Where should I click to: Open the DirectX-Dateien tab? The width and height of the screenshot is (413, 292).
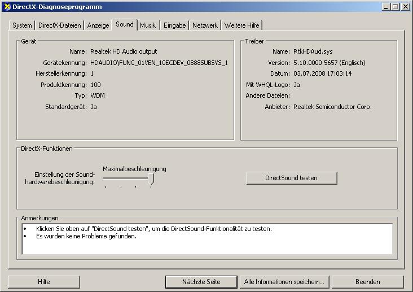(x=60, y=25)
